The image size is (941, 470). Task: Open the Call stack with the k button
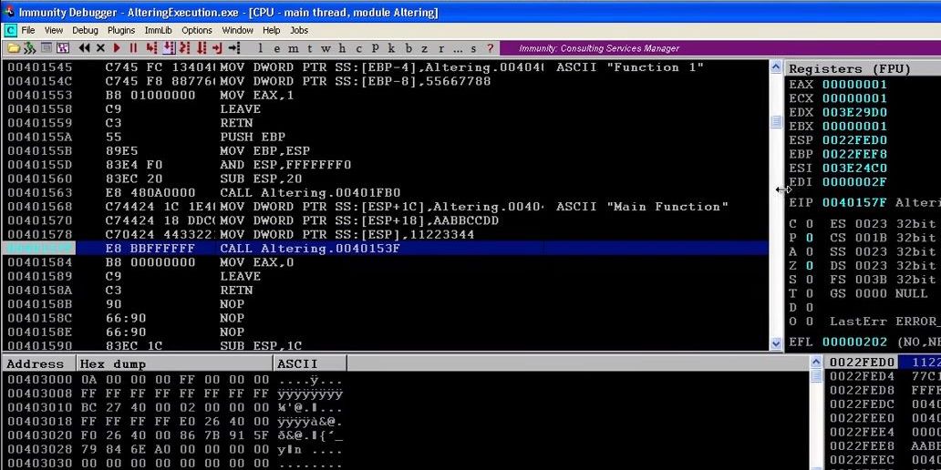tap(391, 48)
